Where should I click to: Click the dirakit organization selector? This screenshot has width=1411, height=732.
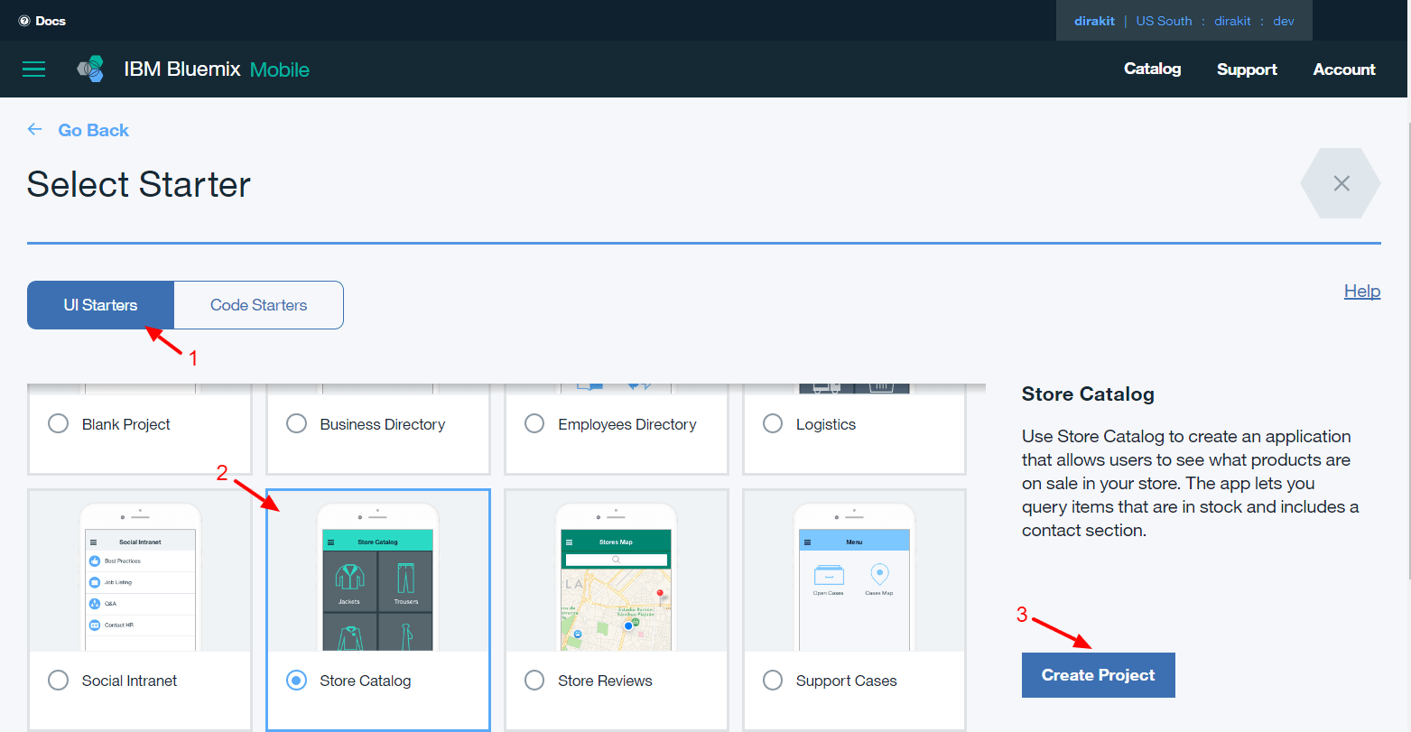click(1232, 21)
